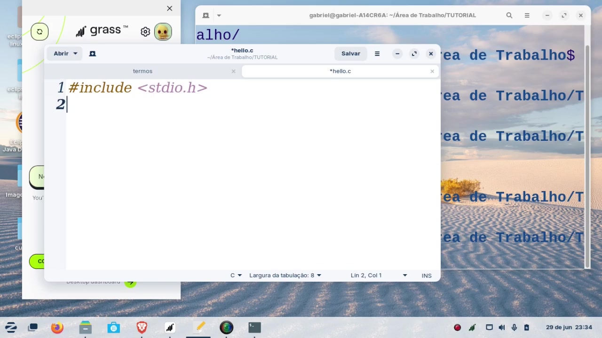Switch to the hello.c tab
The width and height of the screenshot is (602, 338).
coord(340,71)
